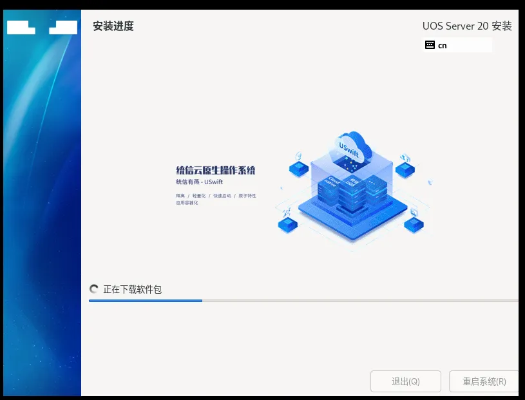This screenshot has height=400, width=525.
Task: Click the 退出(Q) quit button
Action: pos(405,381)
